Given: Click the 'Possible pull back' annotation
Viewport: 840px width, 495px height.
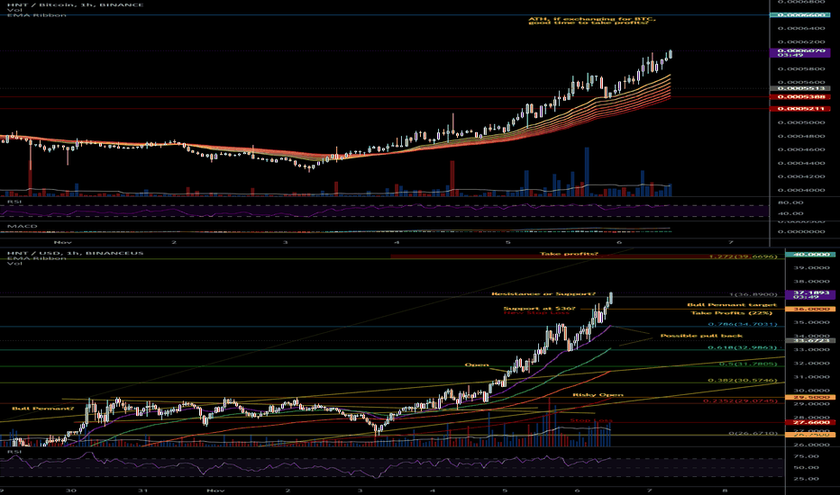Looking at the screenshot, I should (x=701, y=336).
